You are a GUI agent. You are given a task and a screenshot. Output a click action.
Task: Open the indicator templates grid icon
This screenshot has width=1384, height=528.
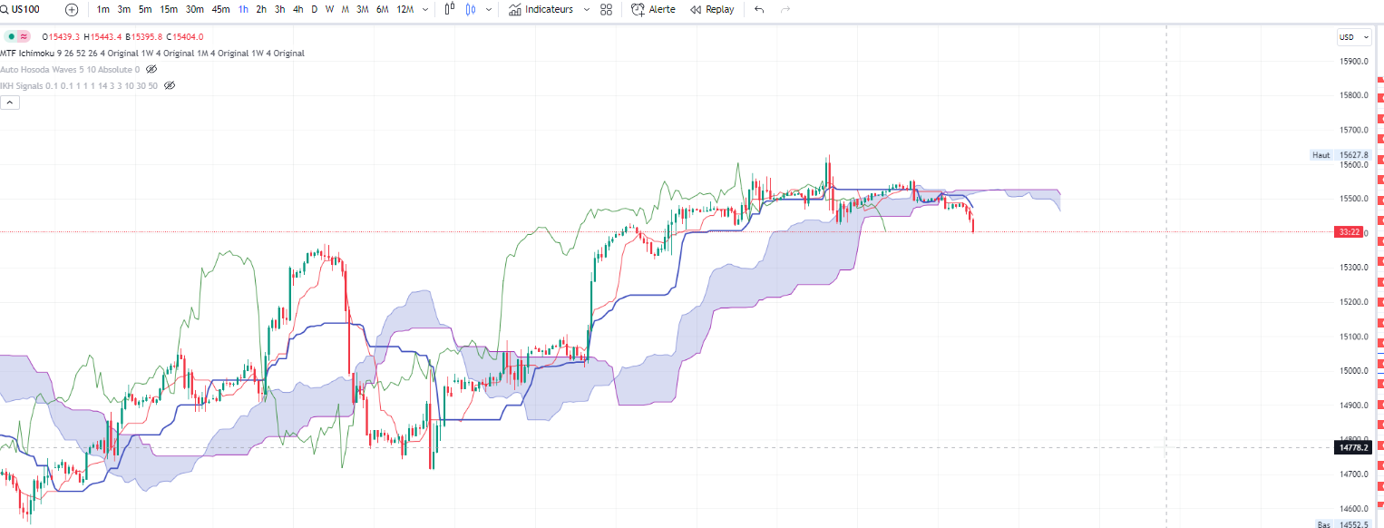coord(607,9)
